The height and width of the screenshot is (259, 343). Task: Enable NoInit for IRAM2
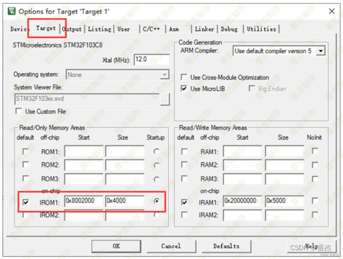(x=315, y=215)
